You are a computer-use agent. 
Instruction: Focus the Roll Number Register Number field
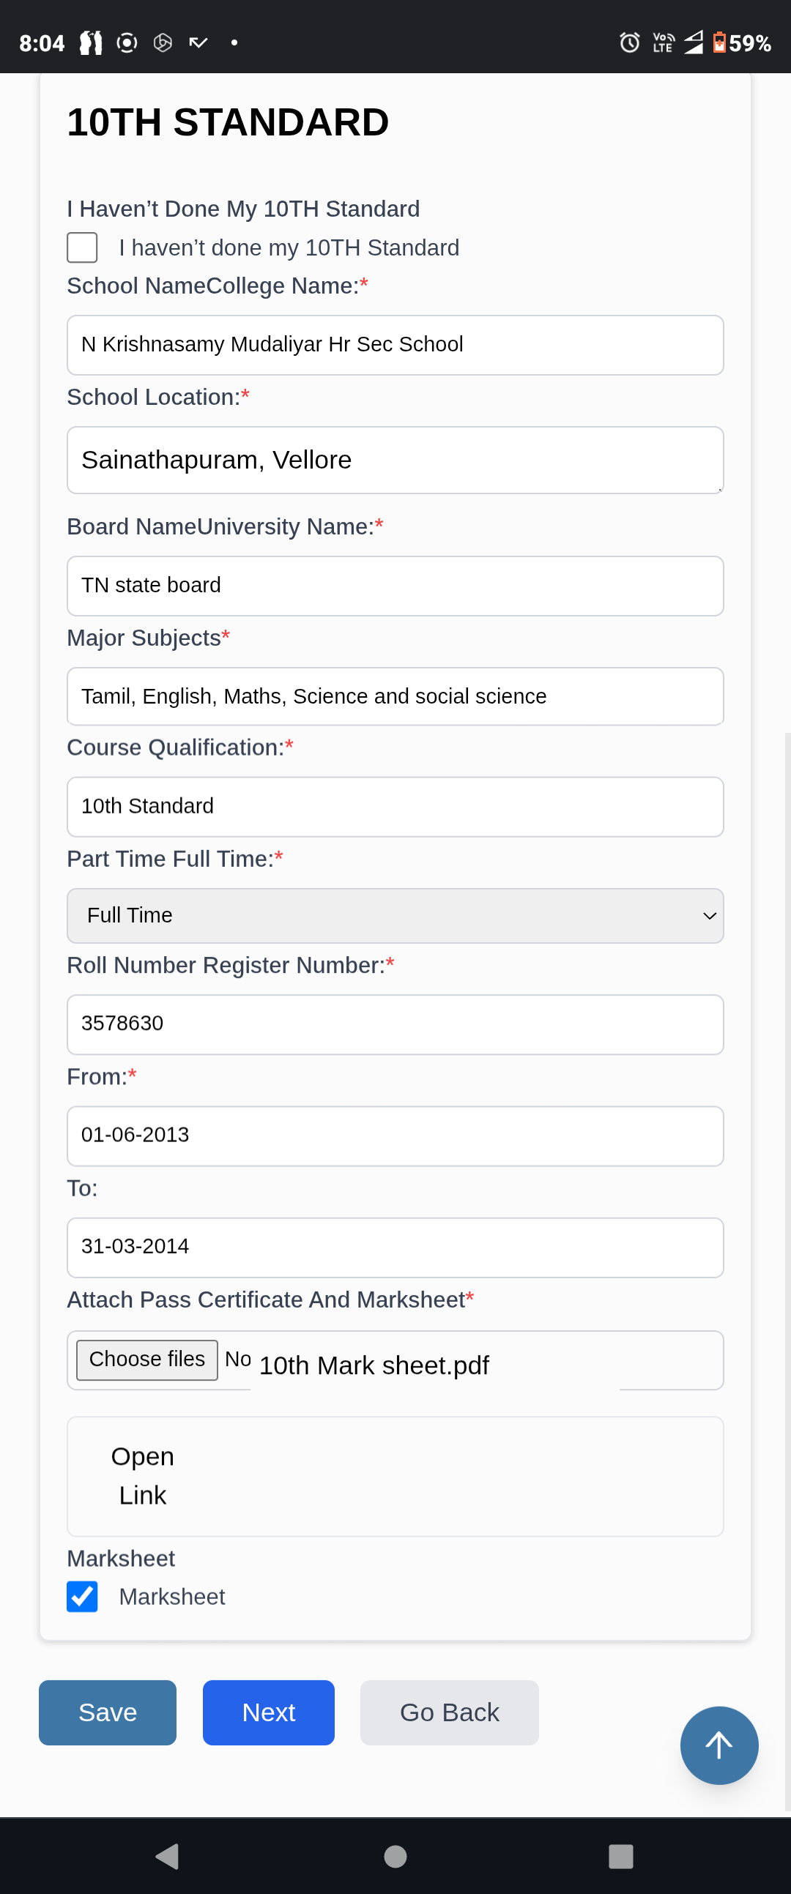pyautogui.click(x=394, y=1024)
